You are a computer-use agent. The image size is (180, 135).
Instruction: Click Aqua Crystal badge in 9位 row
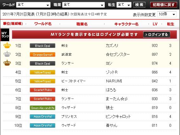[43, 117]
